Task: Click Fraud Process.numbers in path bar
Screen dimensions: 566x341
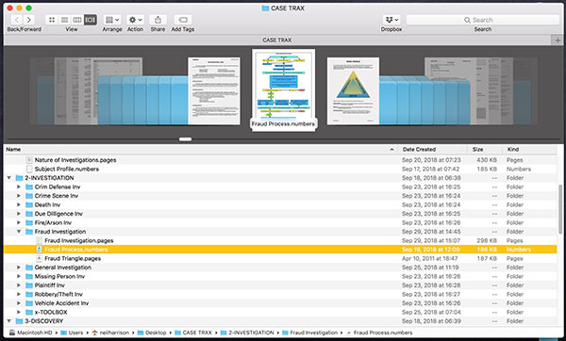Action: [x=379, y=333]
